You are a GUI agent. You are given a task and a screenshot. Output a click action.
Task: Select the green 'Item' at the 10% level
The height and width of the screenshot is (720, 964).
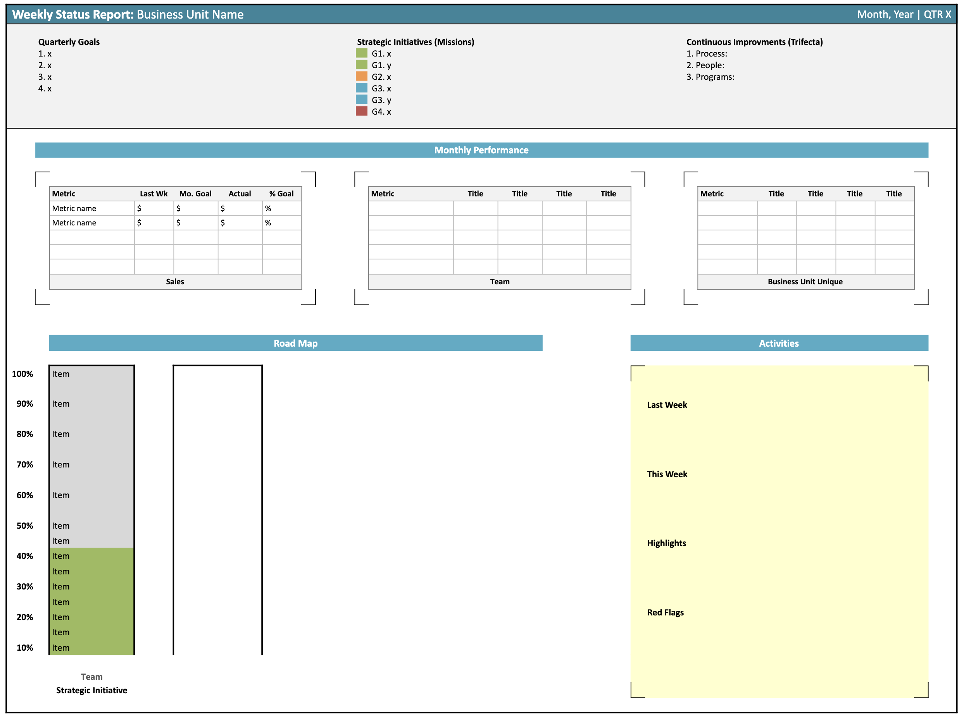coord(60,648)
